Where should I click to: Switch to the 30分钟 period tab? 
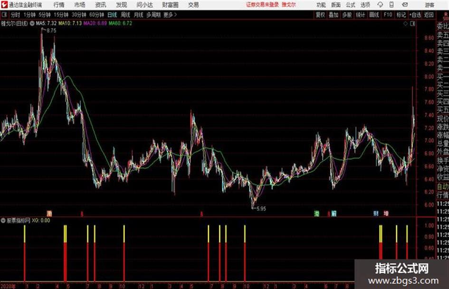(x=79, y=15)
